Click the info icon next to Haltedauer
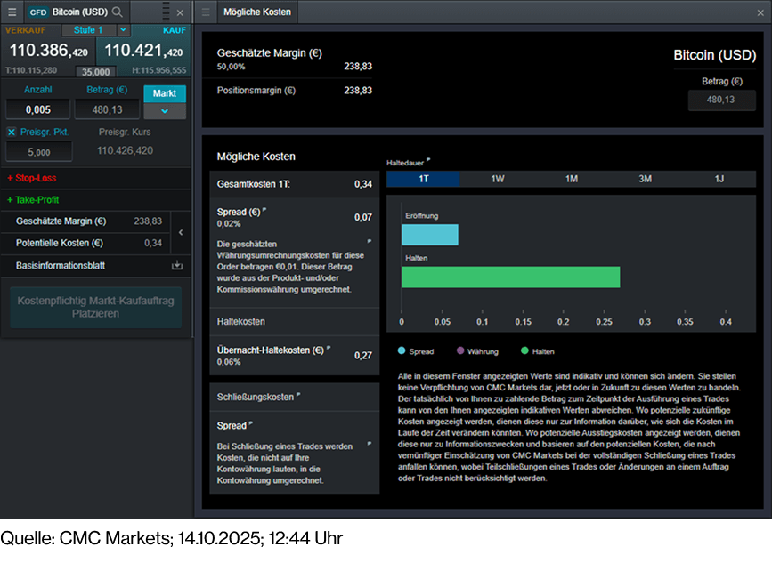The image size is (772, 571). (x=428, y=161)
